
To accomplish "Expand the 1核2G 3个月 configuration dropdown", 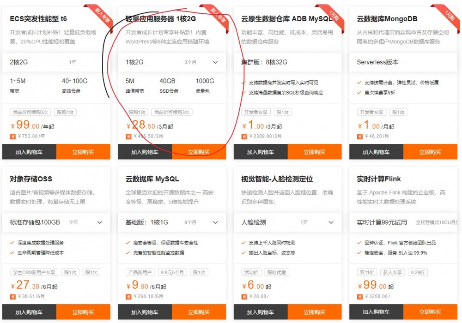I will pos(215,61).
